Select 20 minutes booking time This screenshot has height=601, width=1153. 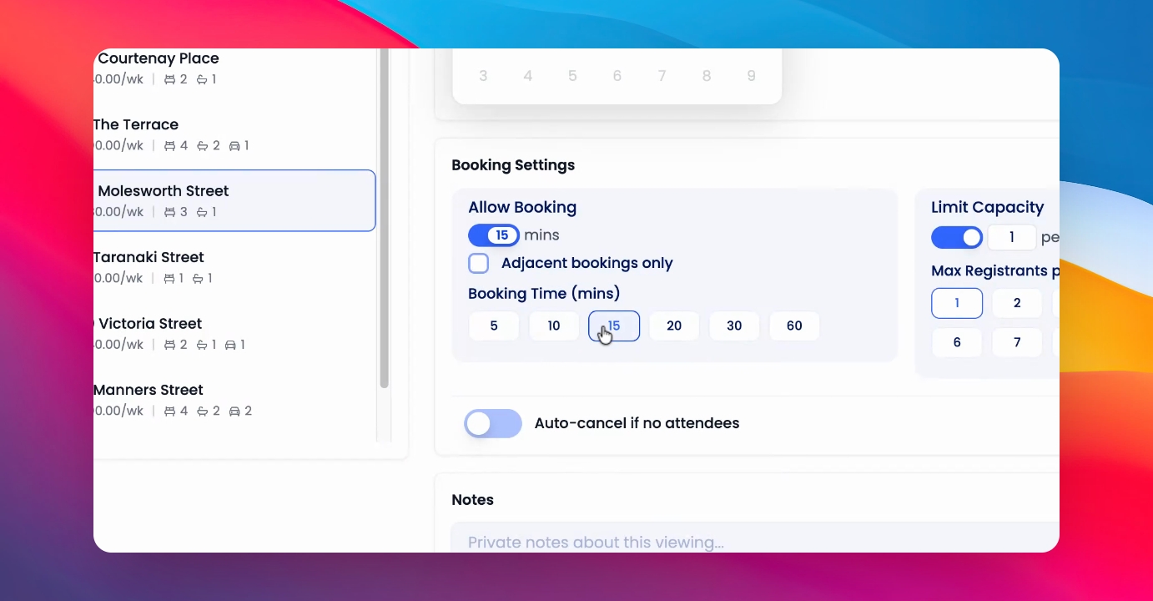pos(674,326)
